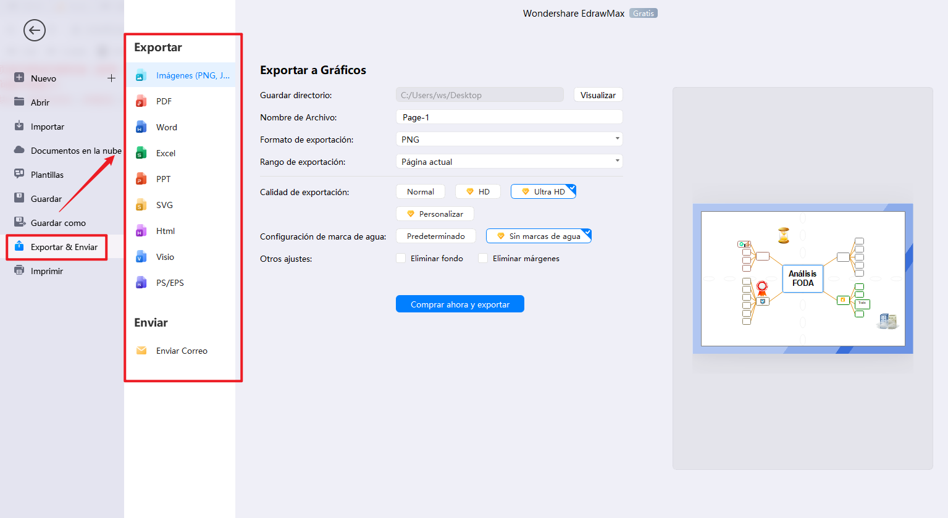Click the Nombre de Archivo input field
This screenshot has height=518, width=948.
[508, 117]
